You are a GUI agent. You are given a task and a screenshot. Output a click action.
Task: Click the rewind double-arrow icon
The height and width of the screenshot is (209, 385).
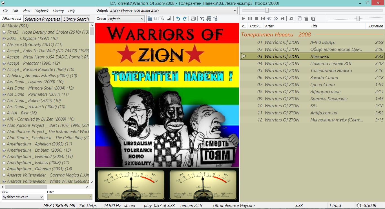269,19
